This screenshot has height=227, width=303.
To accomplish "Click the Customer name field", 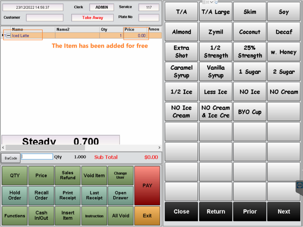I will [x=44, y=18].
